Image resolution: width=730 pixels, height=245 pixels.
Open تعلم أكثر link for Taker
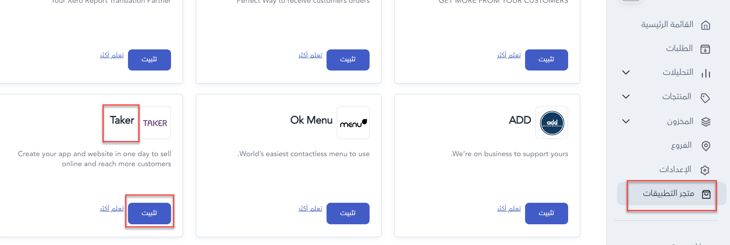pyautogui.click(x=112, y=208)
